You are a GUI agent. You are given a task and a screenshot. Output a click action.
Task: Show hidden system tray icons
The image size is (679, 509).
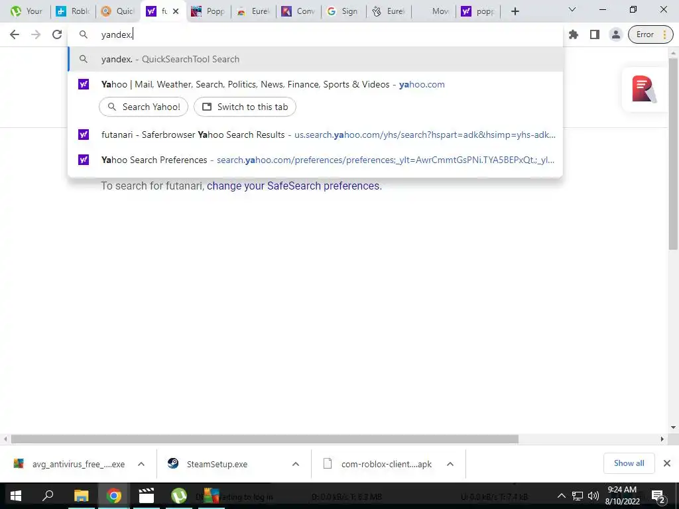coord(561,496)
